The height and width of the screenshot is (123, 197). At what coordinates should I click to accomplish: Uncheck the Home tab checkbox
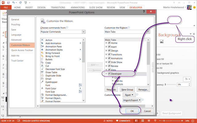click(x=109, y=43)
